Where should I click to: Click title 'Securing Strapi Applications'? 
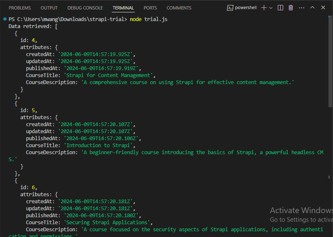pyautogui.click(x=107, y=223)
